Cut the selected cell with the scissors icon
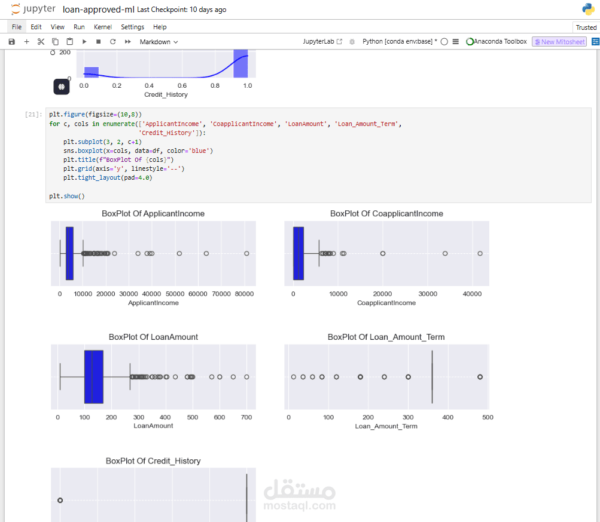The image size is (600, 522). click(41, 42)
